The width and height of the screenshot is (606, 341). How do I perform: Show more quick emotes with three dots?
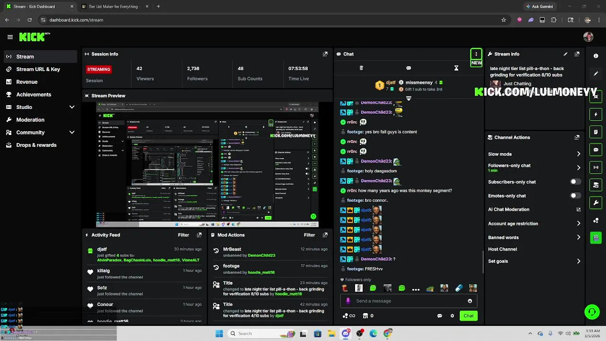(416, 288)
